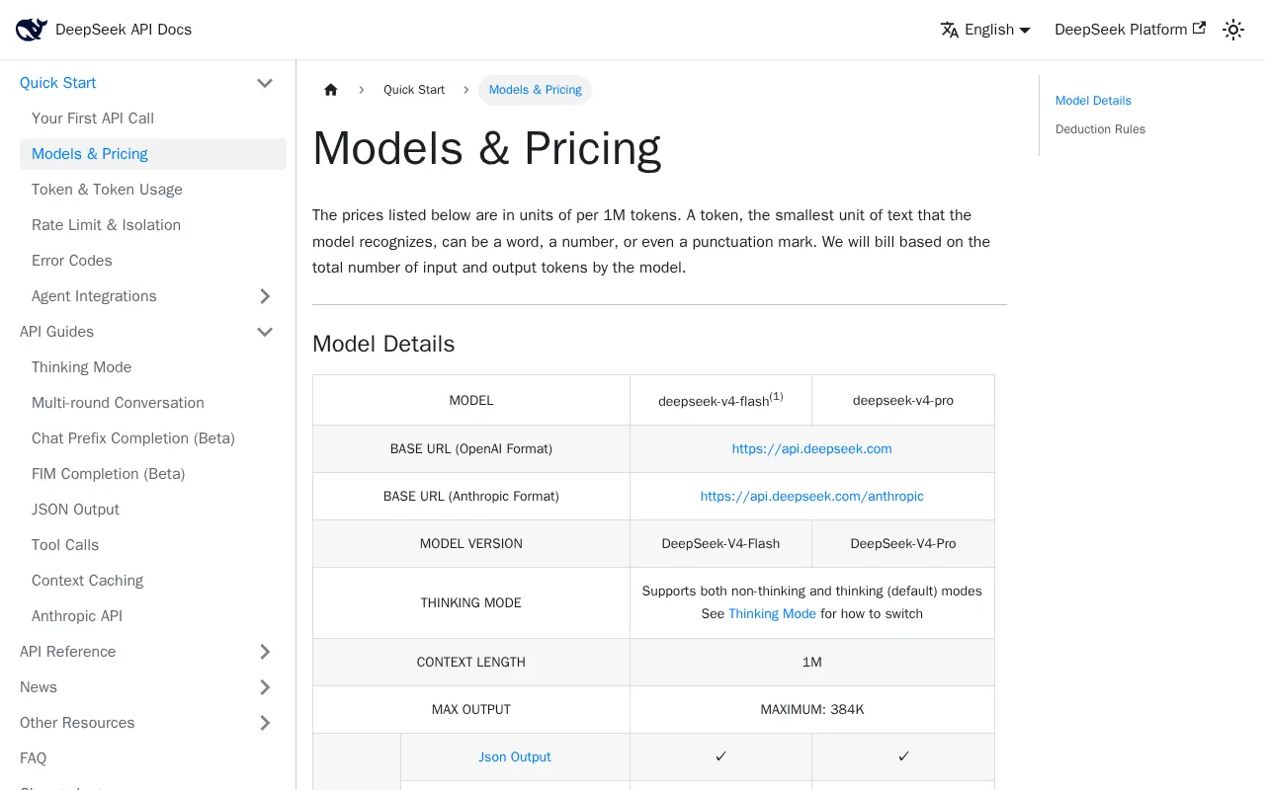
Task: Expand Agent Integrations chevron
Action: [265, 296]
